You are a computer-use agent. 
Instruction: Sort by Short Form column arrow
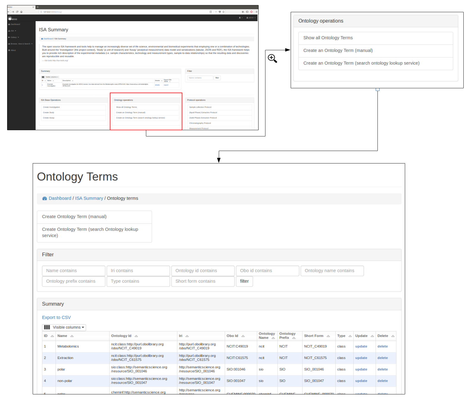(x=328, y=336)
